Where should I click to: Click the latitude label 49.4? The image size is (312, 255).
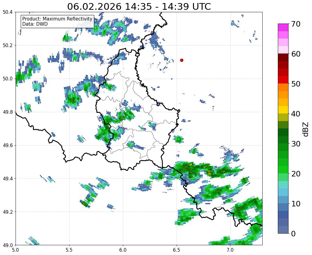click(x=8, y=178)
